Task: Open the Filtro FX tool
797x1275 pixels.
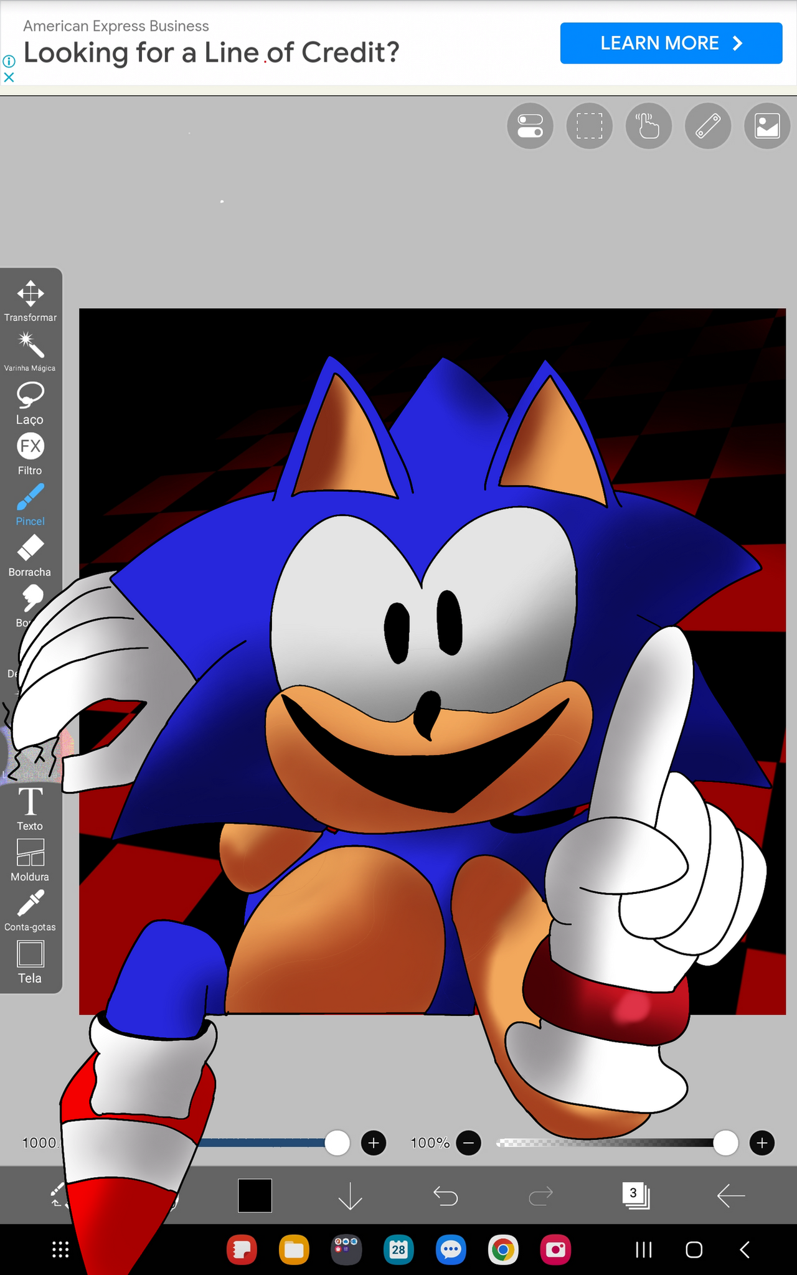Action: click(30, 454)
